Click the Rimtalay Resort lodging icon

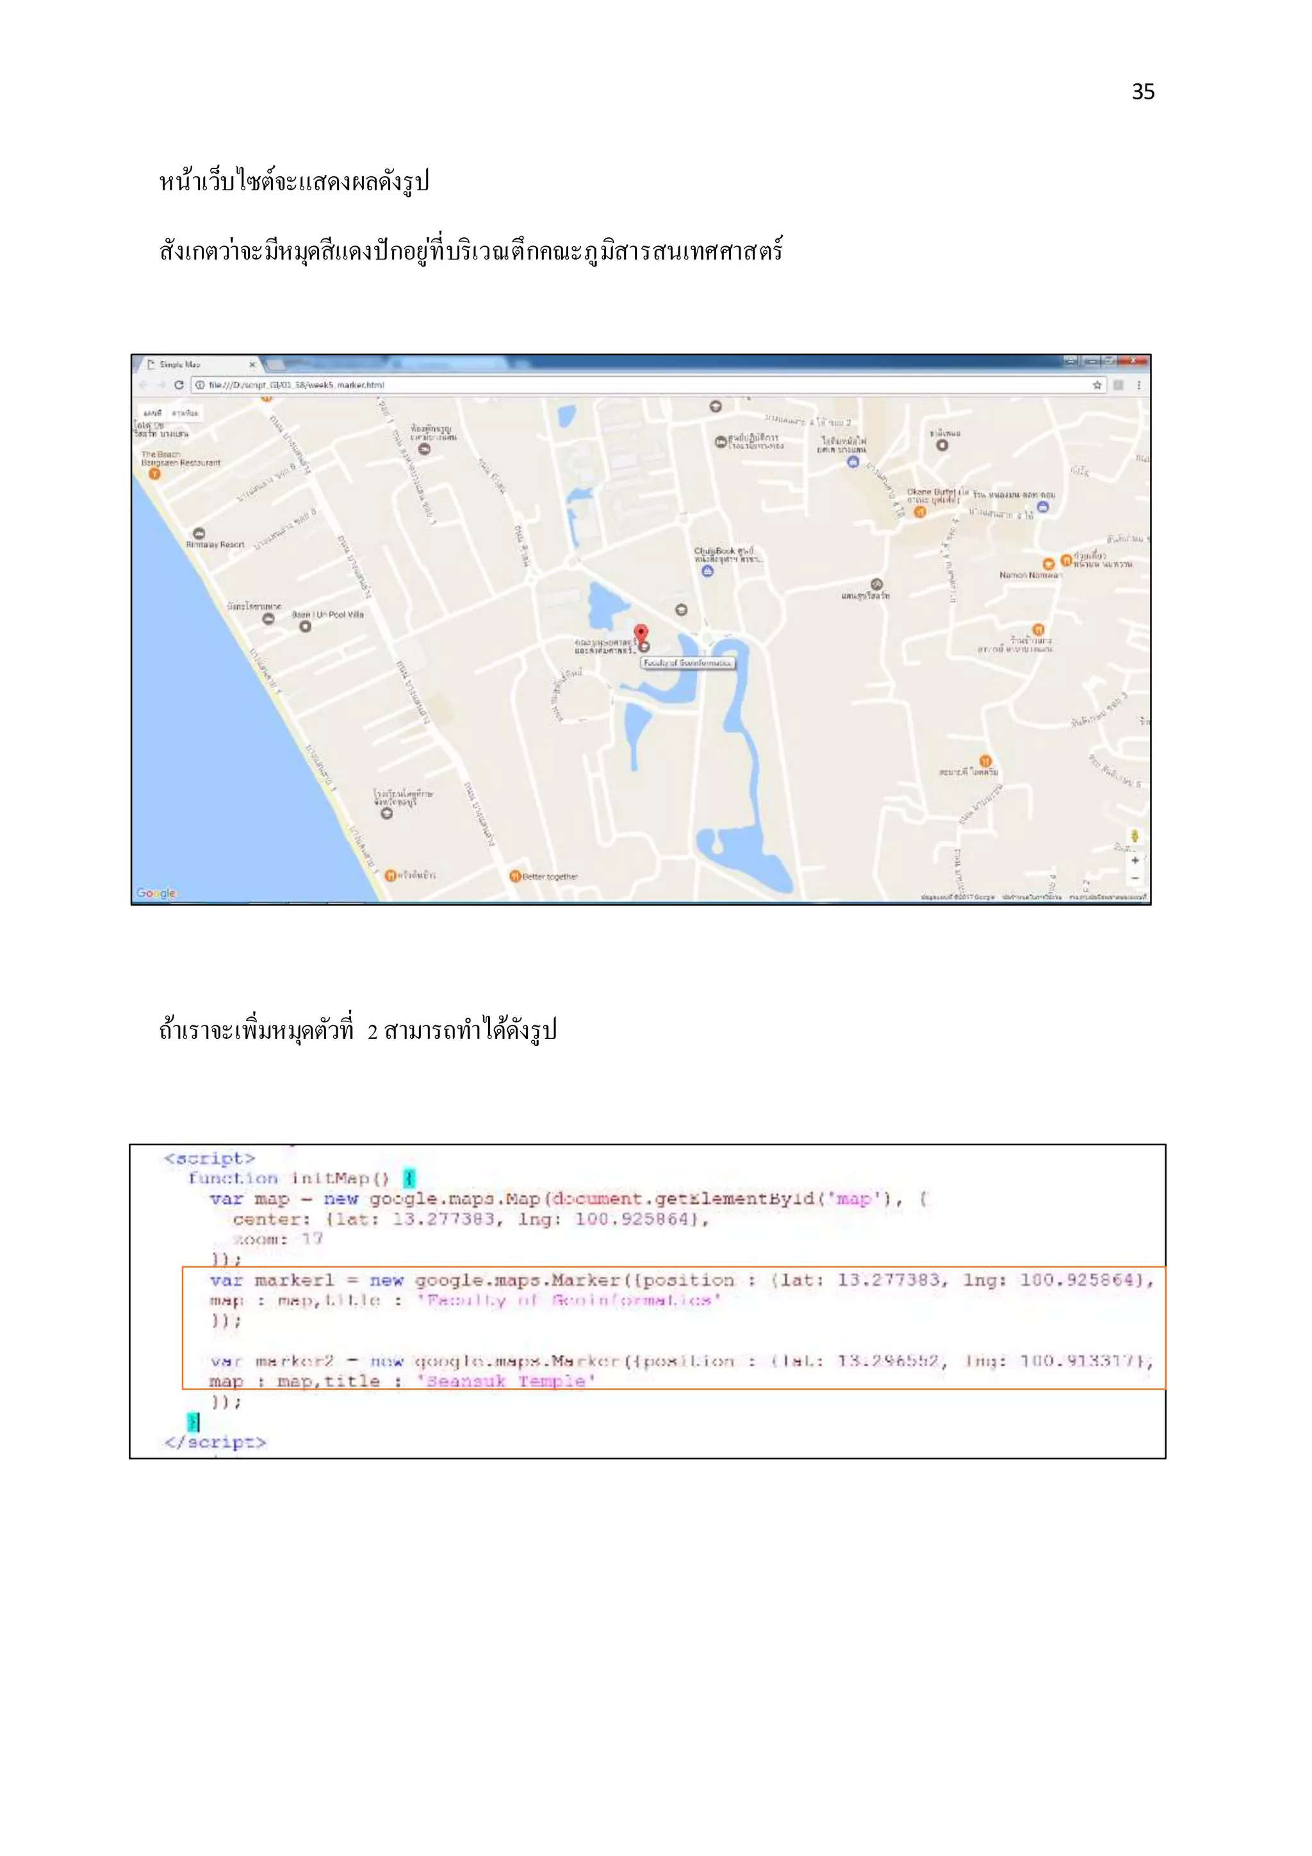(199, 533)
